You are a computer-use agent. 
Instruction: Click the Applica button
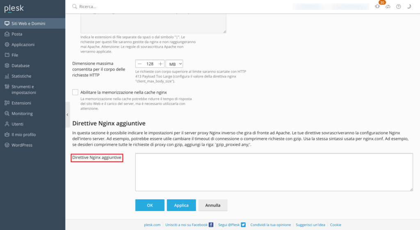pyautogui.click(x=181, y=205)
